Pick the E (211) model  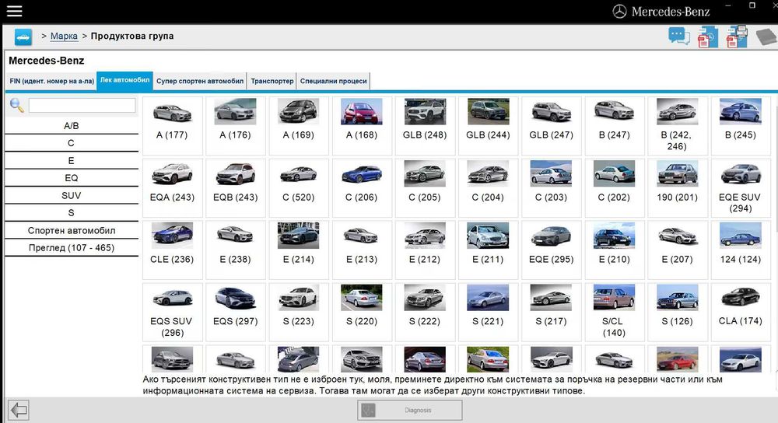pos(489,250)
